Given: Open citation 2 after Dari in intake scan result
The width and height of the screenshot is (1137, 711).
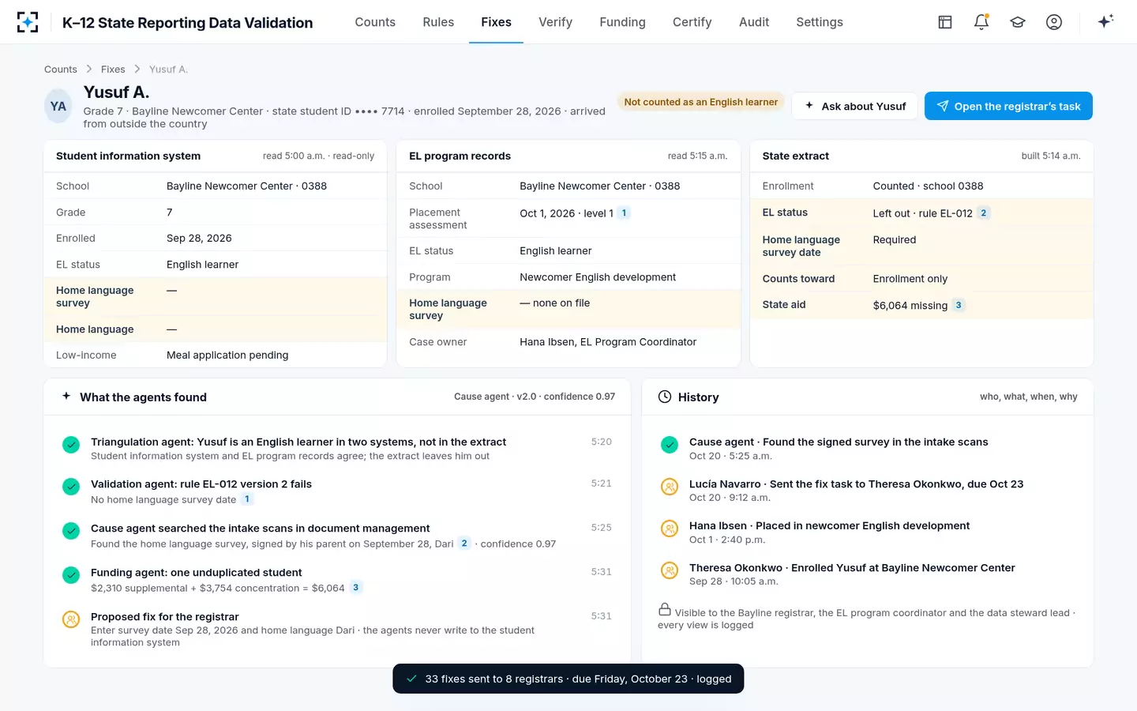Looking at the screenshot, I should point(464,544).
